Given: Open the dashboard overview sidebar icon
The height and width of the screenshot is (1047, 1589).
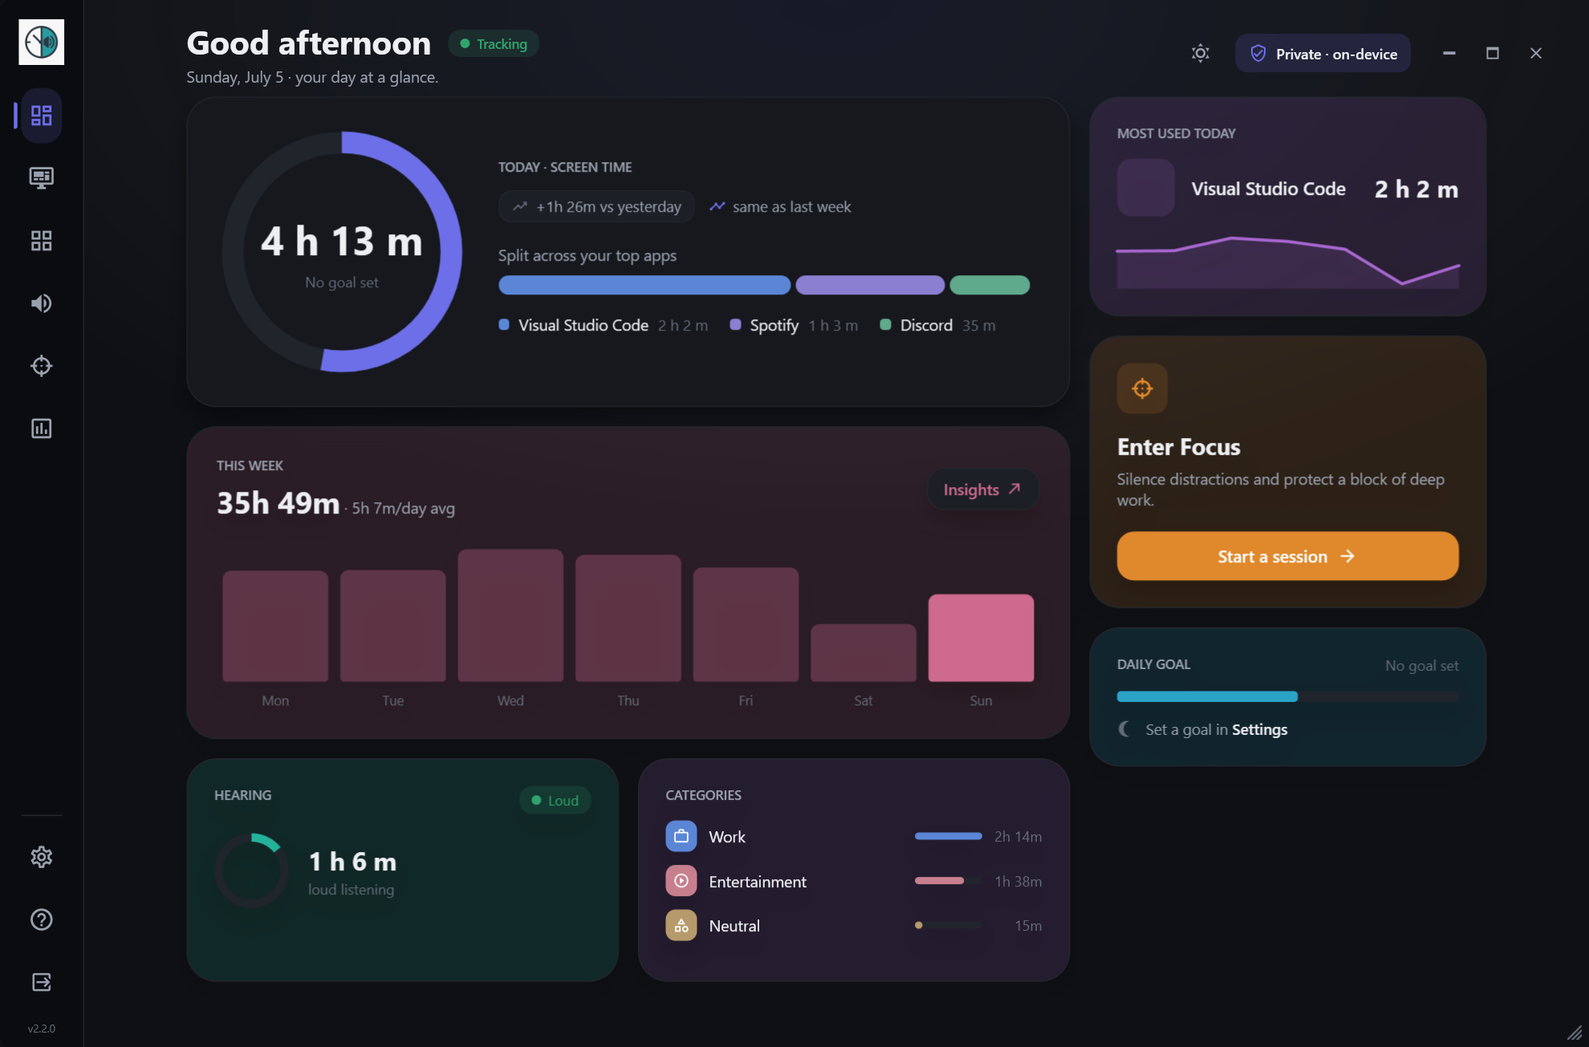Looking at the screenshot, I should coord(42,116).
